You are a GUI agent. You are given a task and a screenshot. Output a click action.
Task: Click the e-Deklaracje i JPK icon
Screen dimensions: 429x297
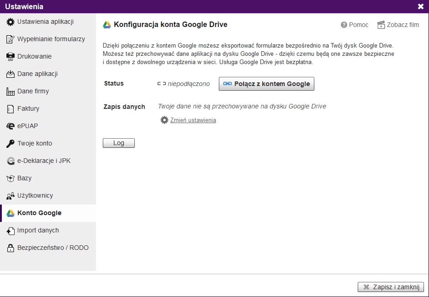pyautogui.click(x=11, y=161)
